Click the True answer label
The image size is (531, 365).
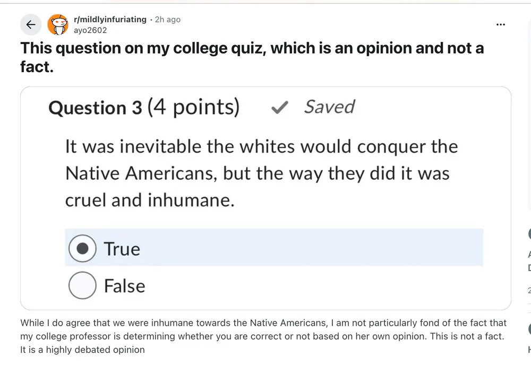pos(122,249)
